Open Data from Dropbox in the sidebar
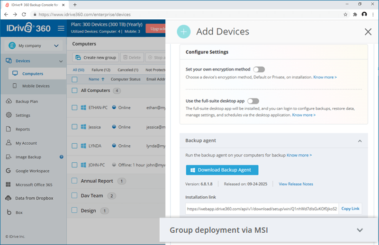 (x=34, y=198)
